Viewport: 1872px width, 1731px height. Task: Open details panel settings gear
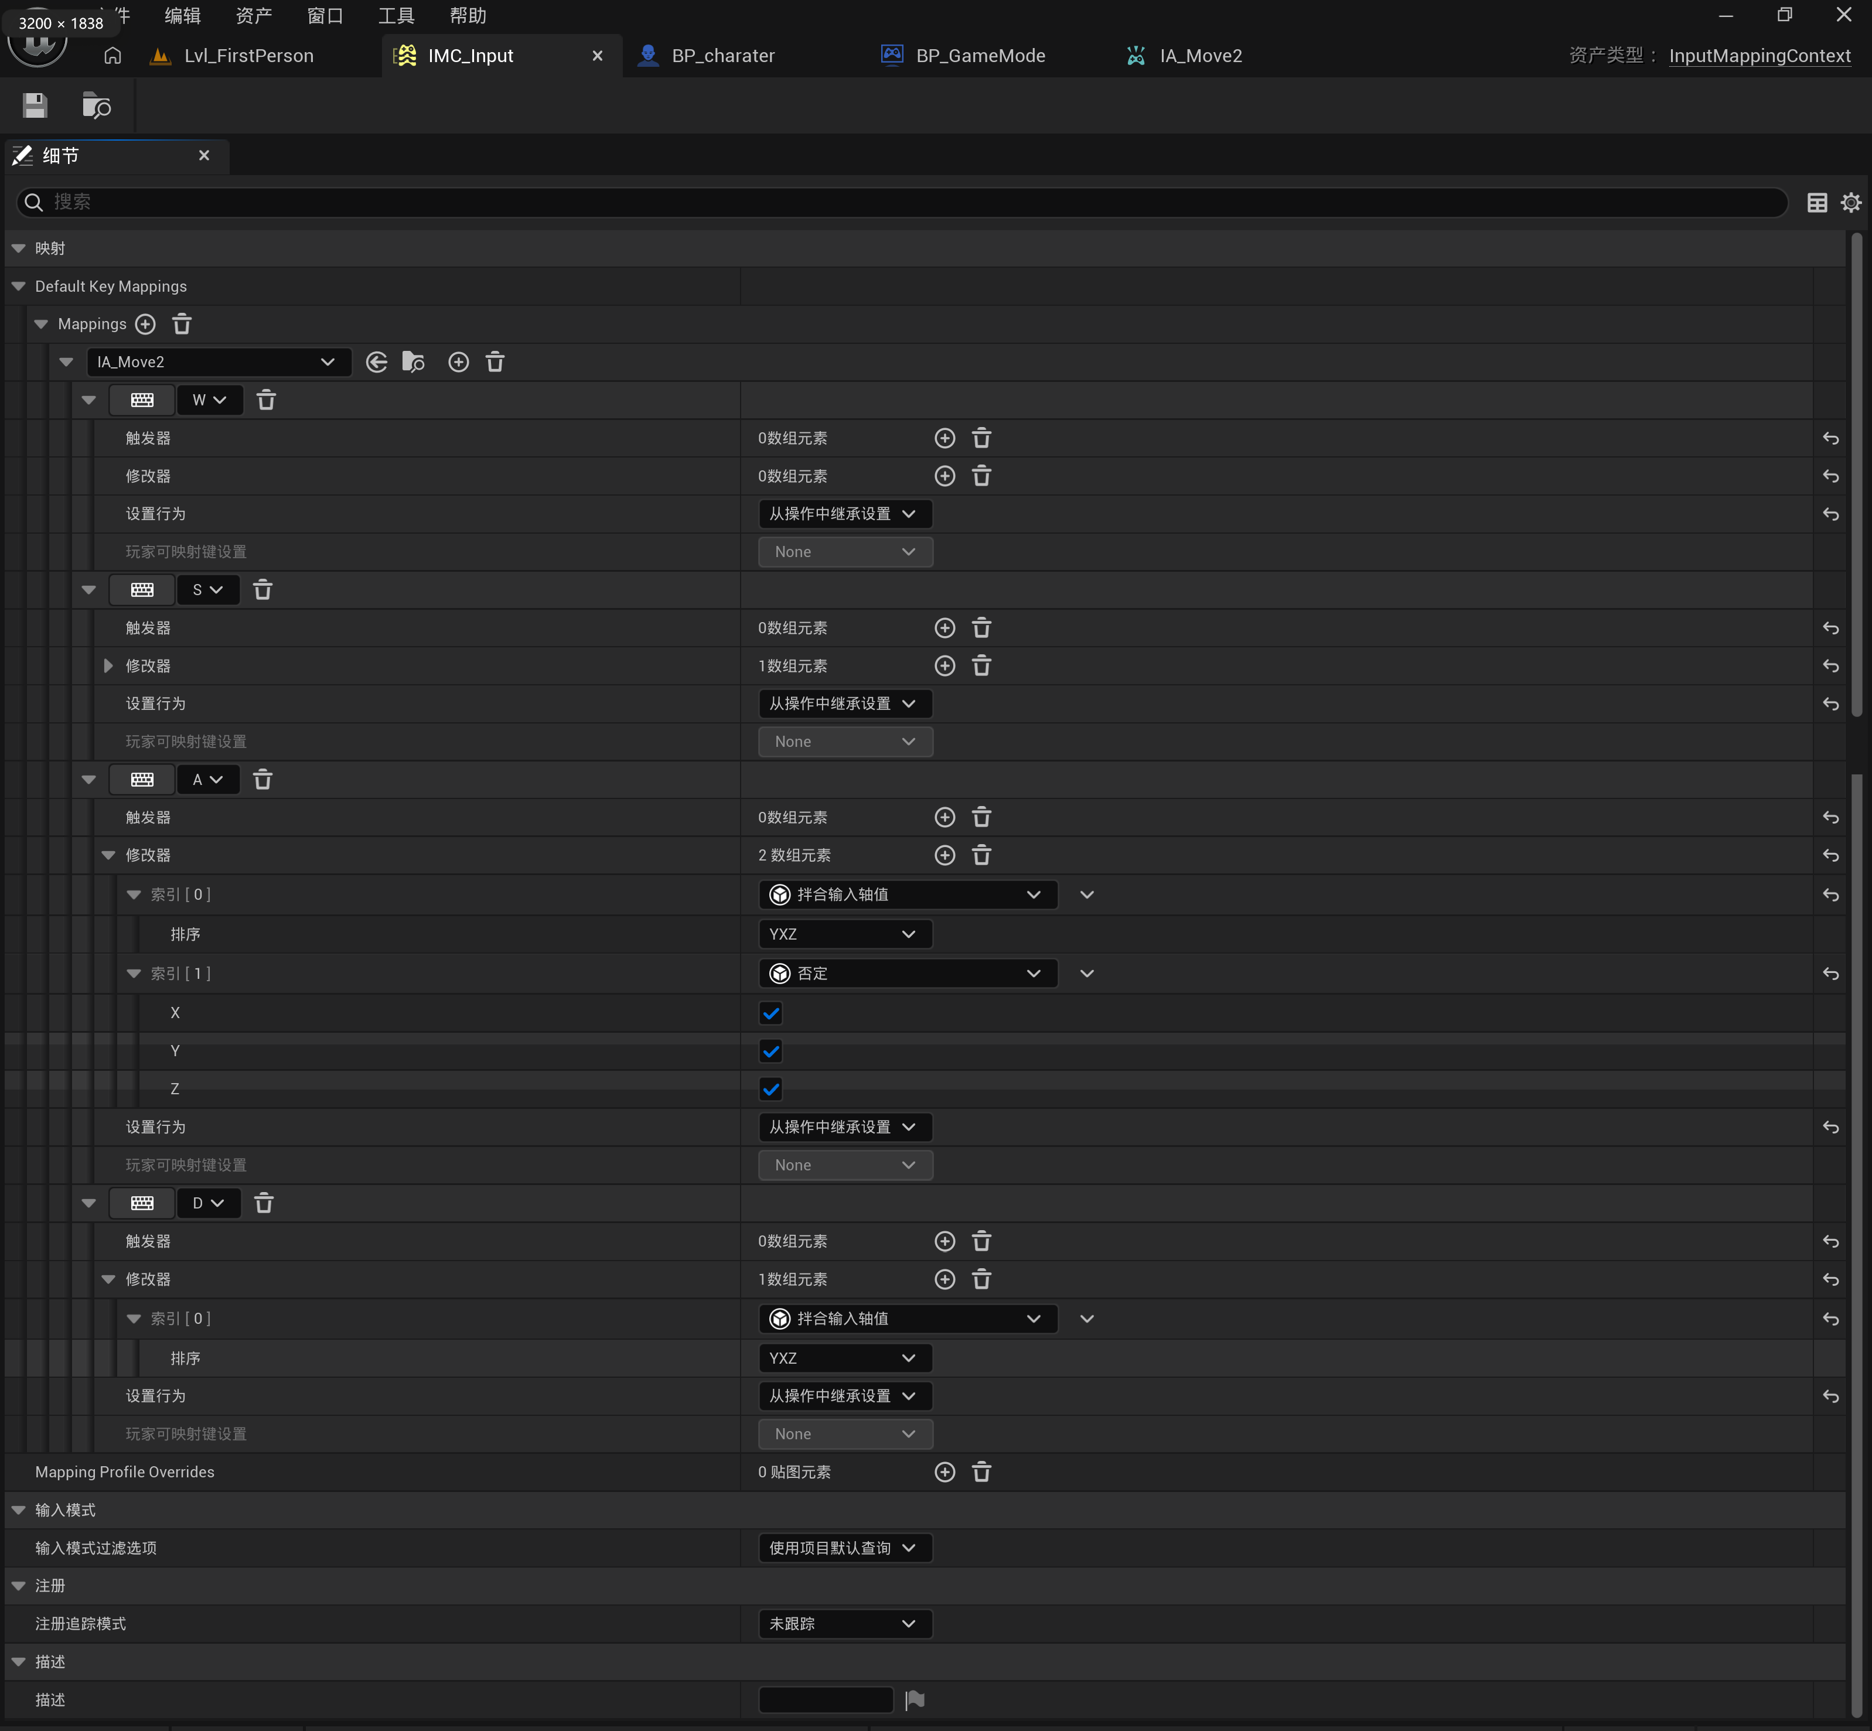1850,202
